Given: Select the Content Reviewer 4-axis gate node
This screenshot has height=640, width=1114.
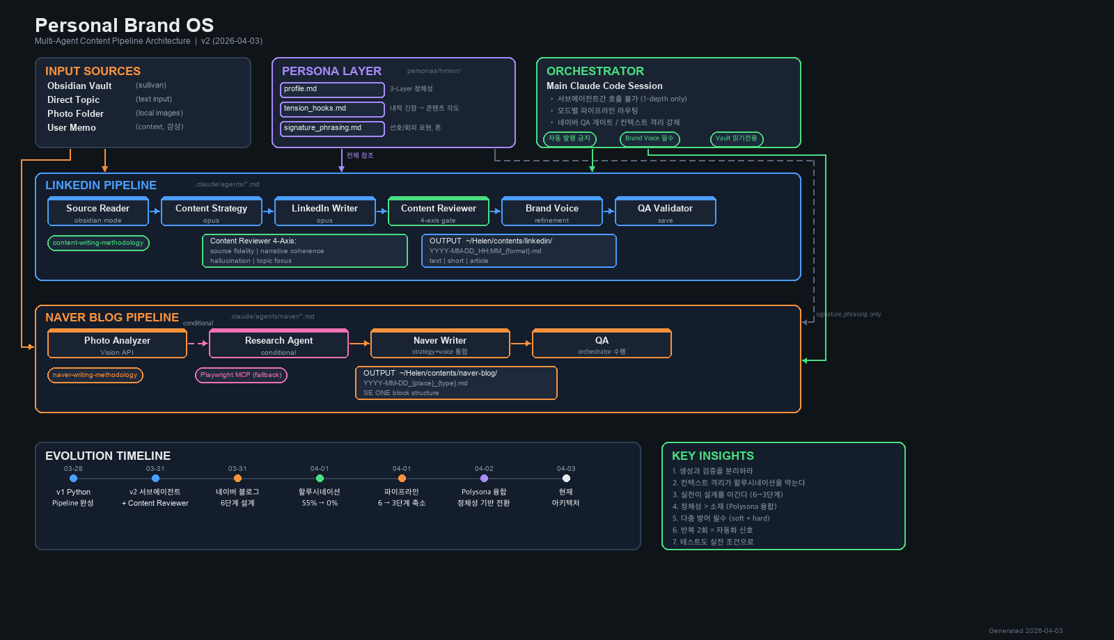Looking at the screenshot, I should [439, 211].
